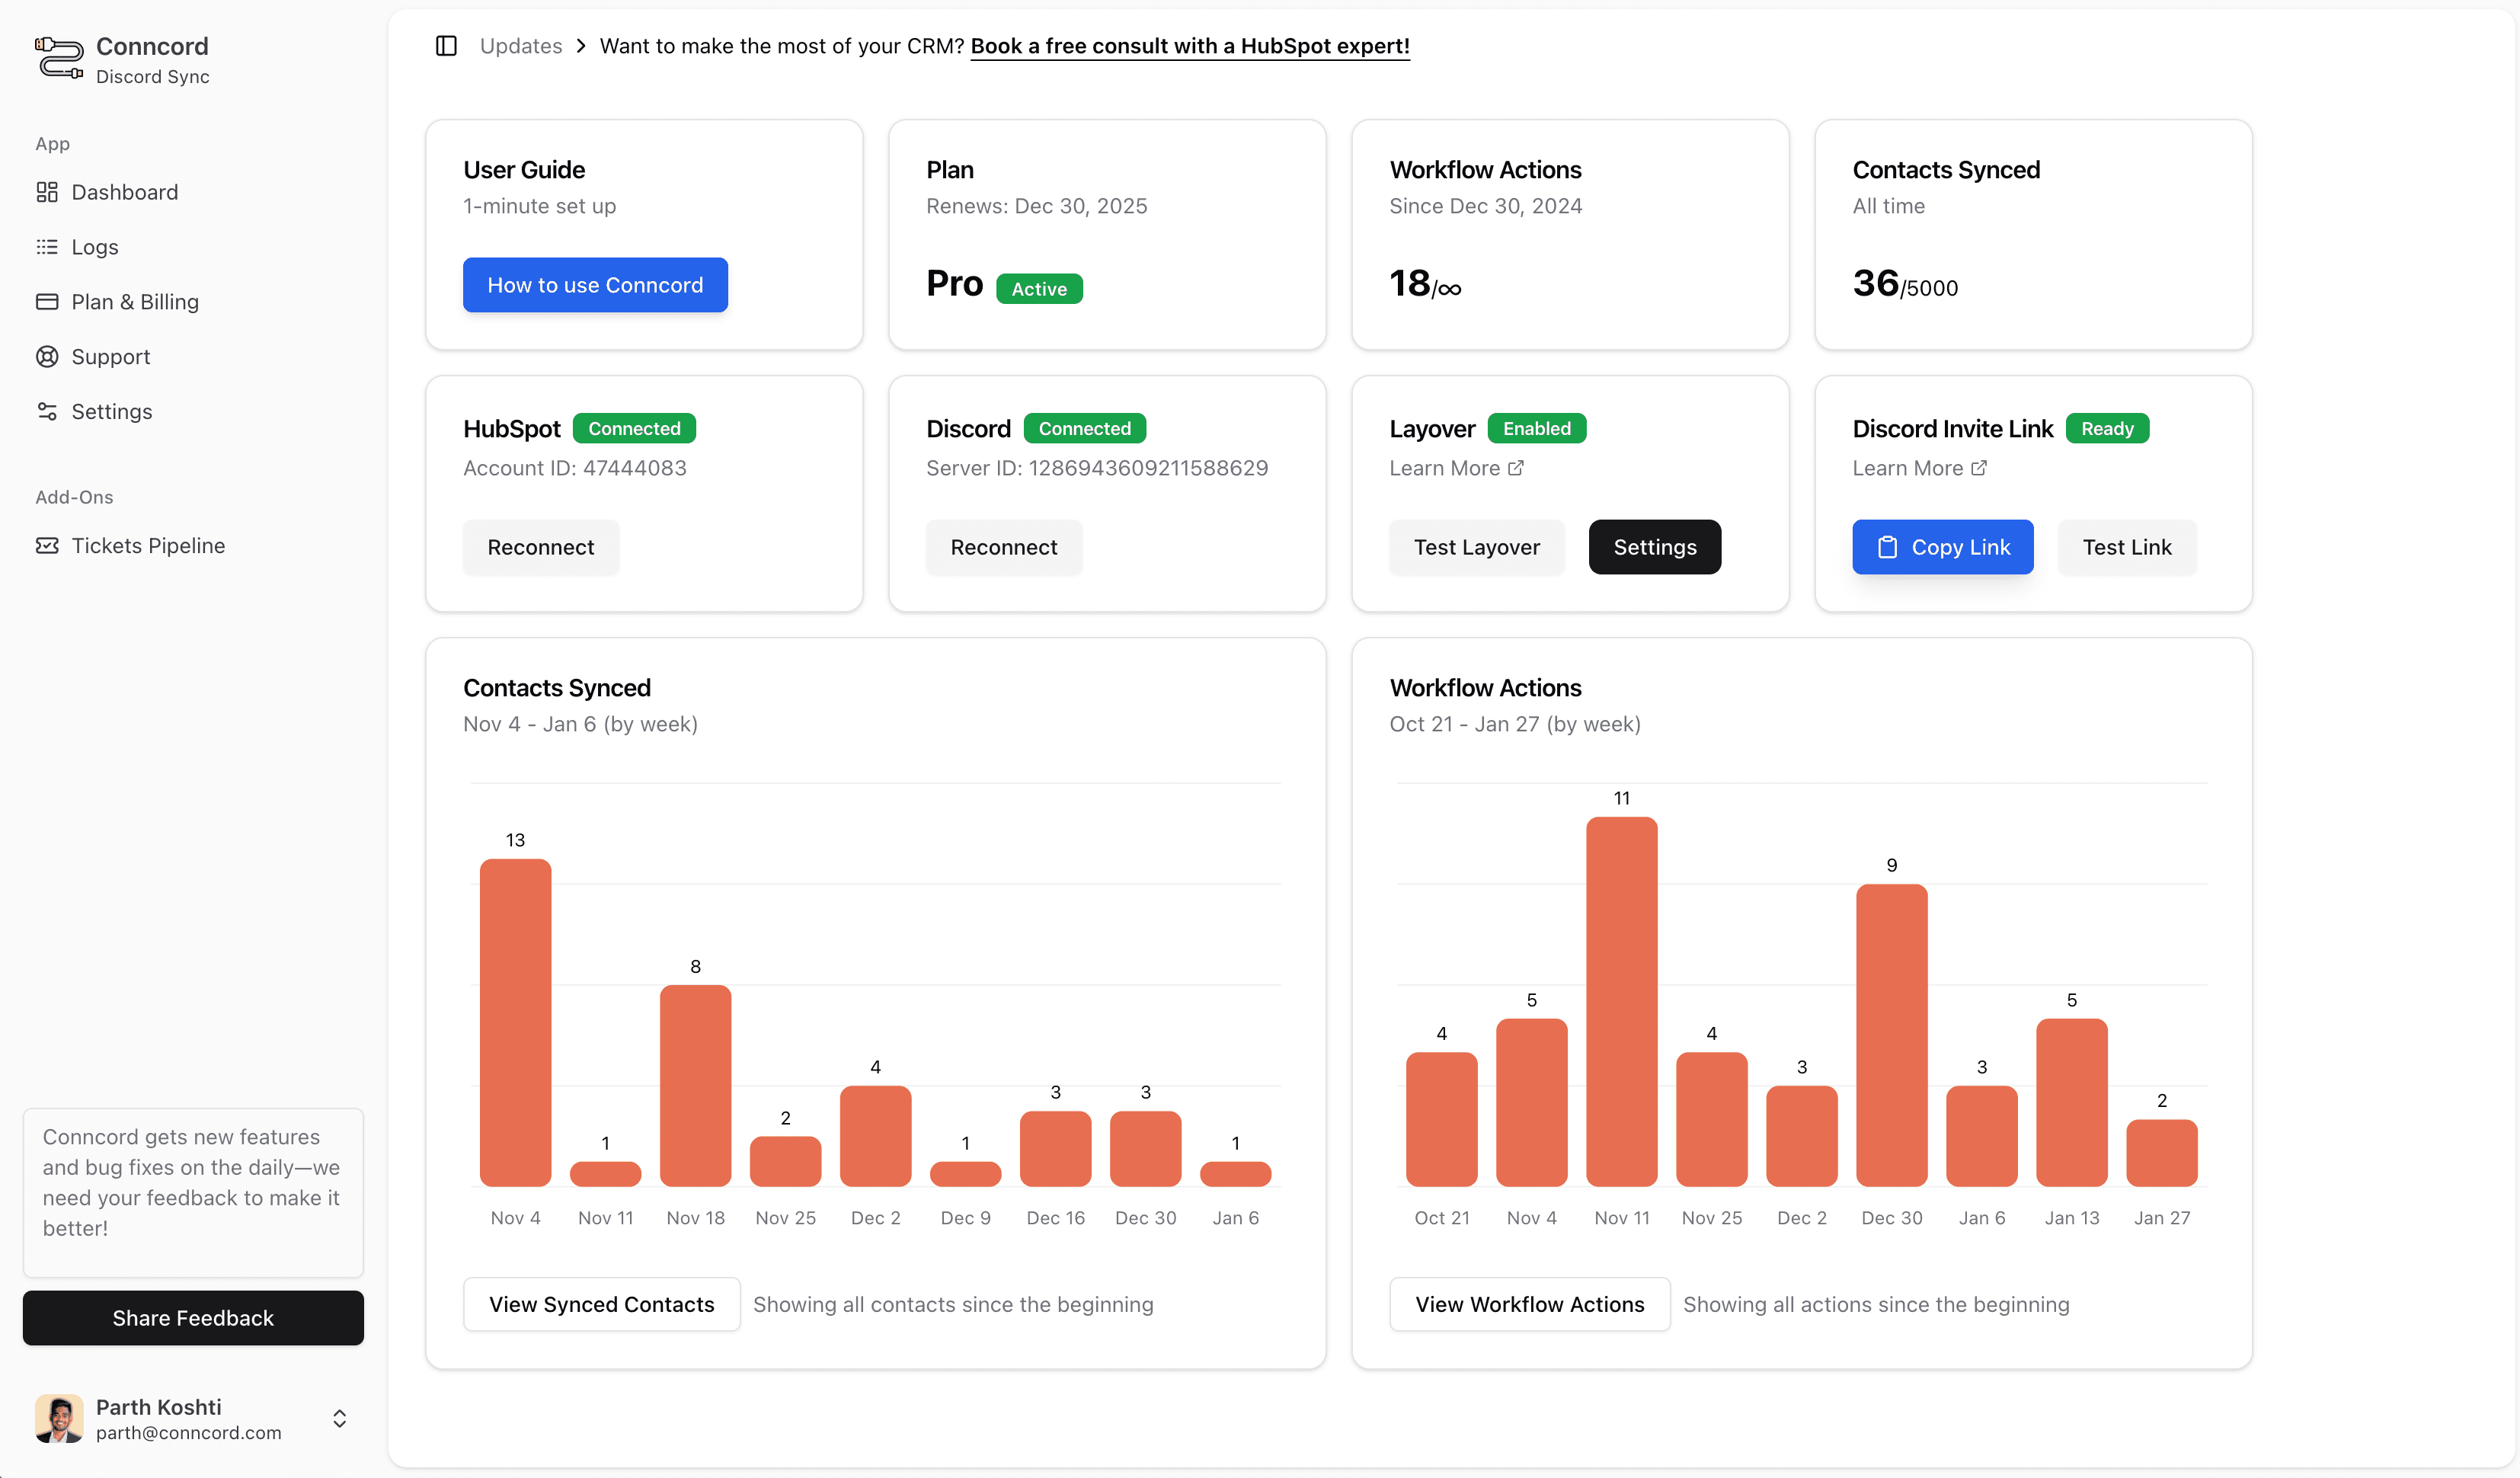Click the Oct 21 - Jan 27 (by week) subtitle
The height and width of the screenshot is (1478, 2520).
click(x=1515, y=724)
